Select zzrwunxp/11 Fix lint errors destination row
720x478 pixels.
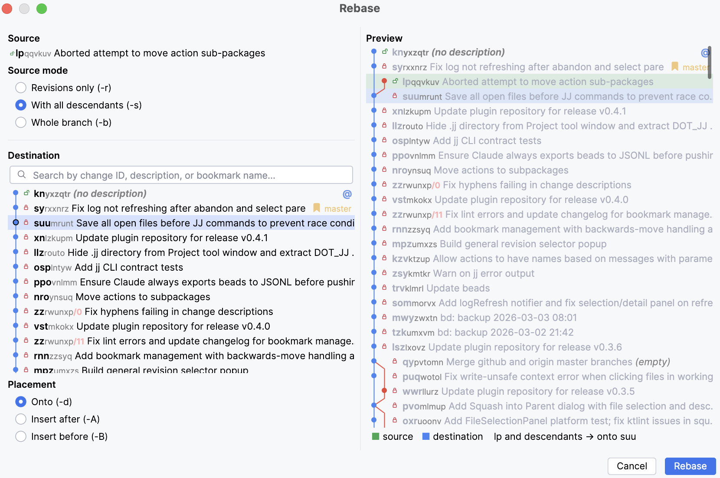click(181, 341)
